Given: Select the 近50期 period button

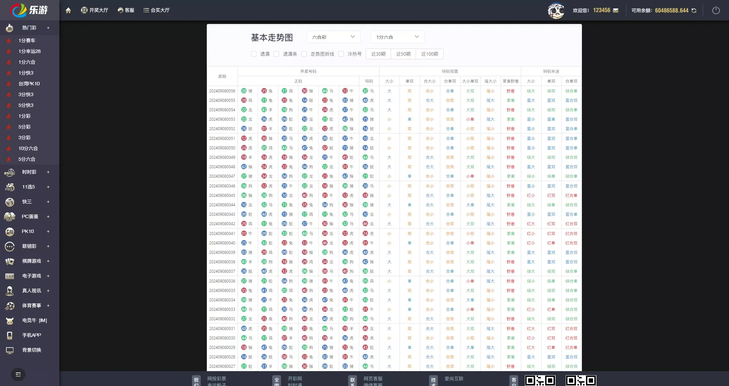Looking at the screenshot, I should (403, 54).
